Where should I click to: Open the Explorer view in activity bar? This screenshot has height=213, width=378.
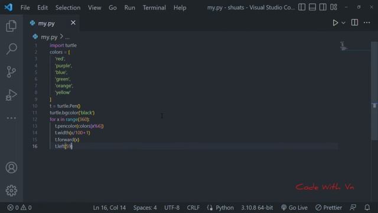11,26
